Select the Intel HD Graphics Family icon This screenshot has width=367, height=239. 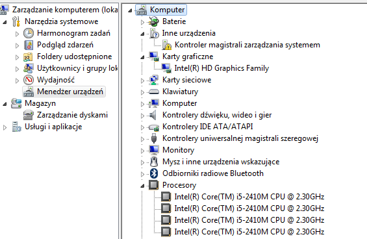click(x=166, y=68)
